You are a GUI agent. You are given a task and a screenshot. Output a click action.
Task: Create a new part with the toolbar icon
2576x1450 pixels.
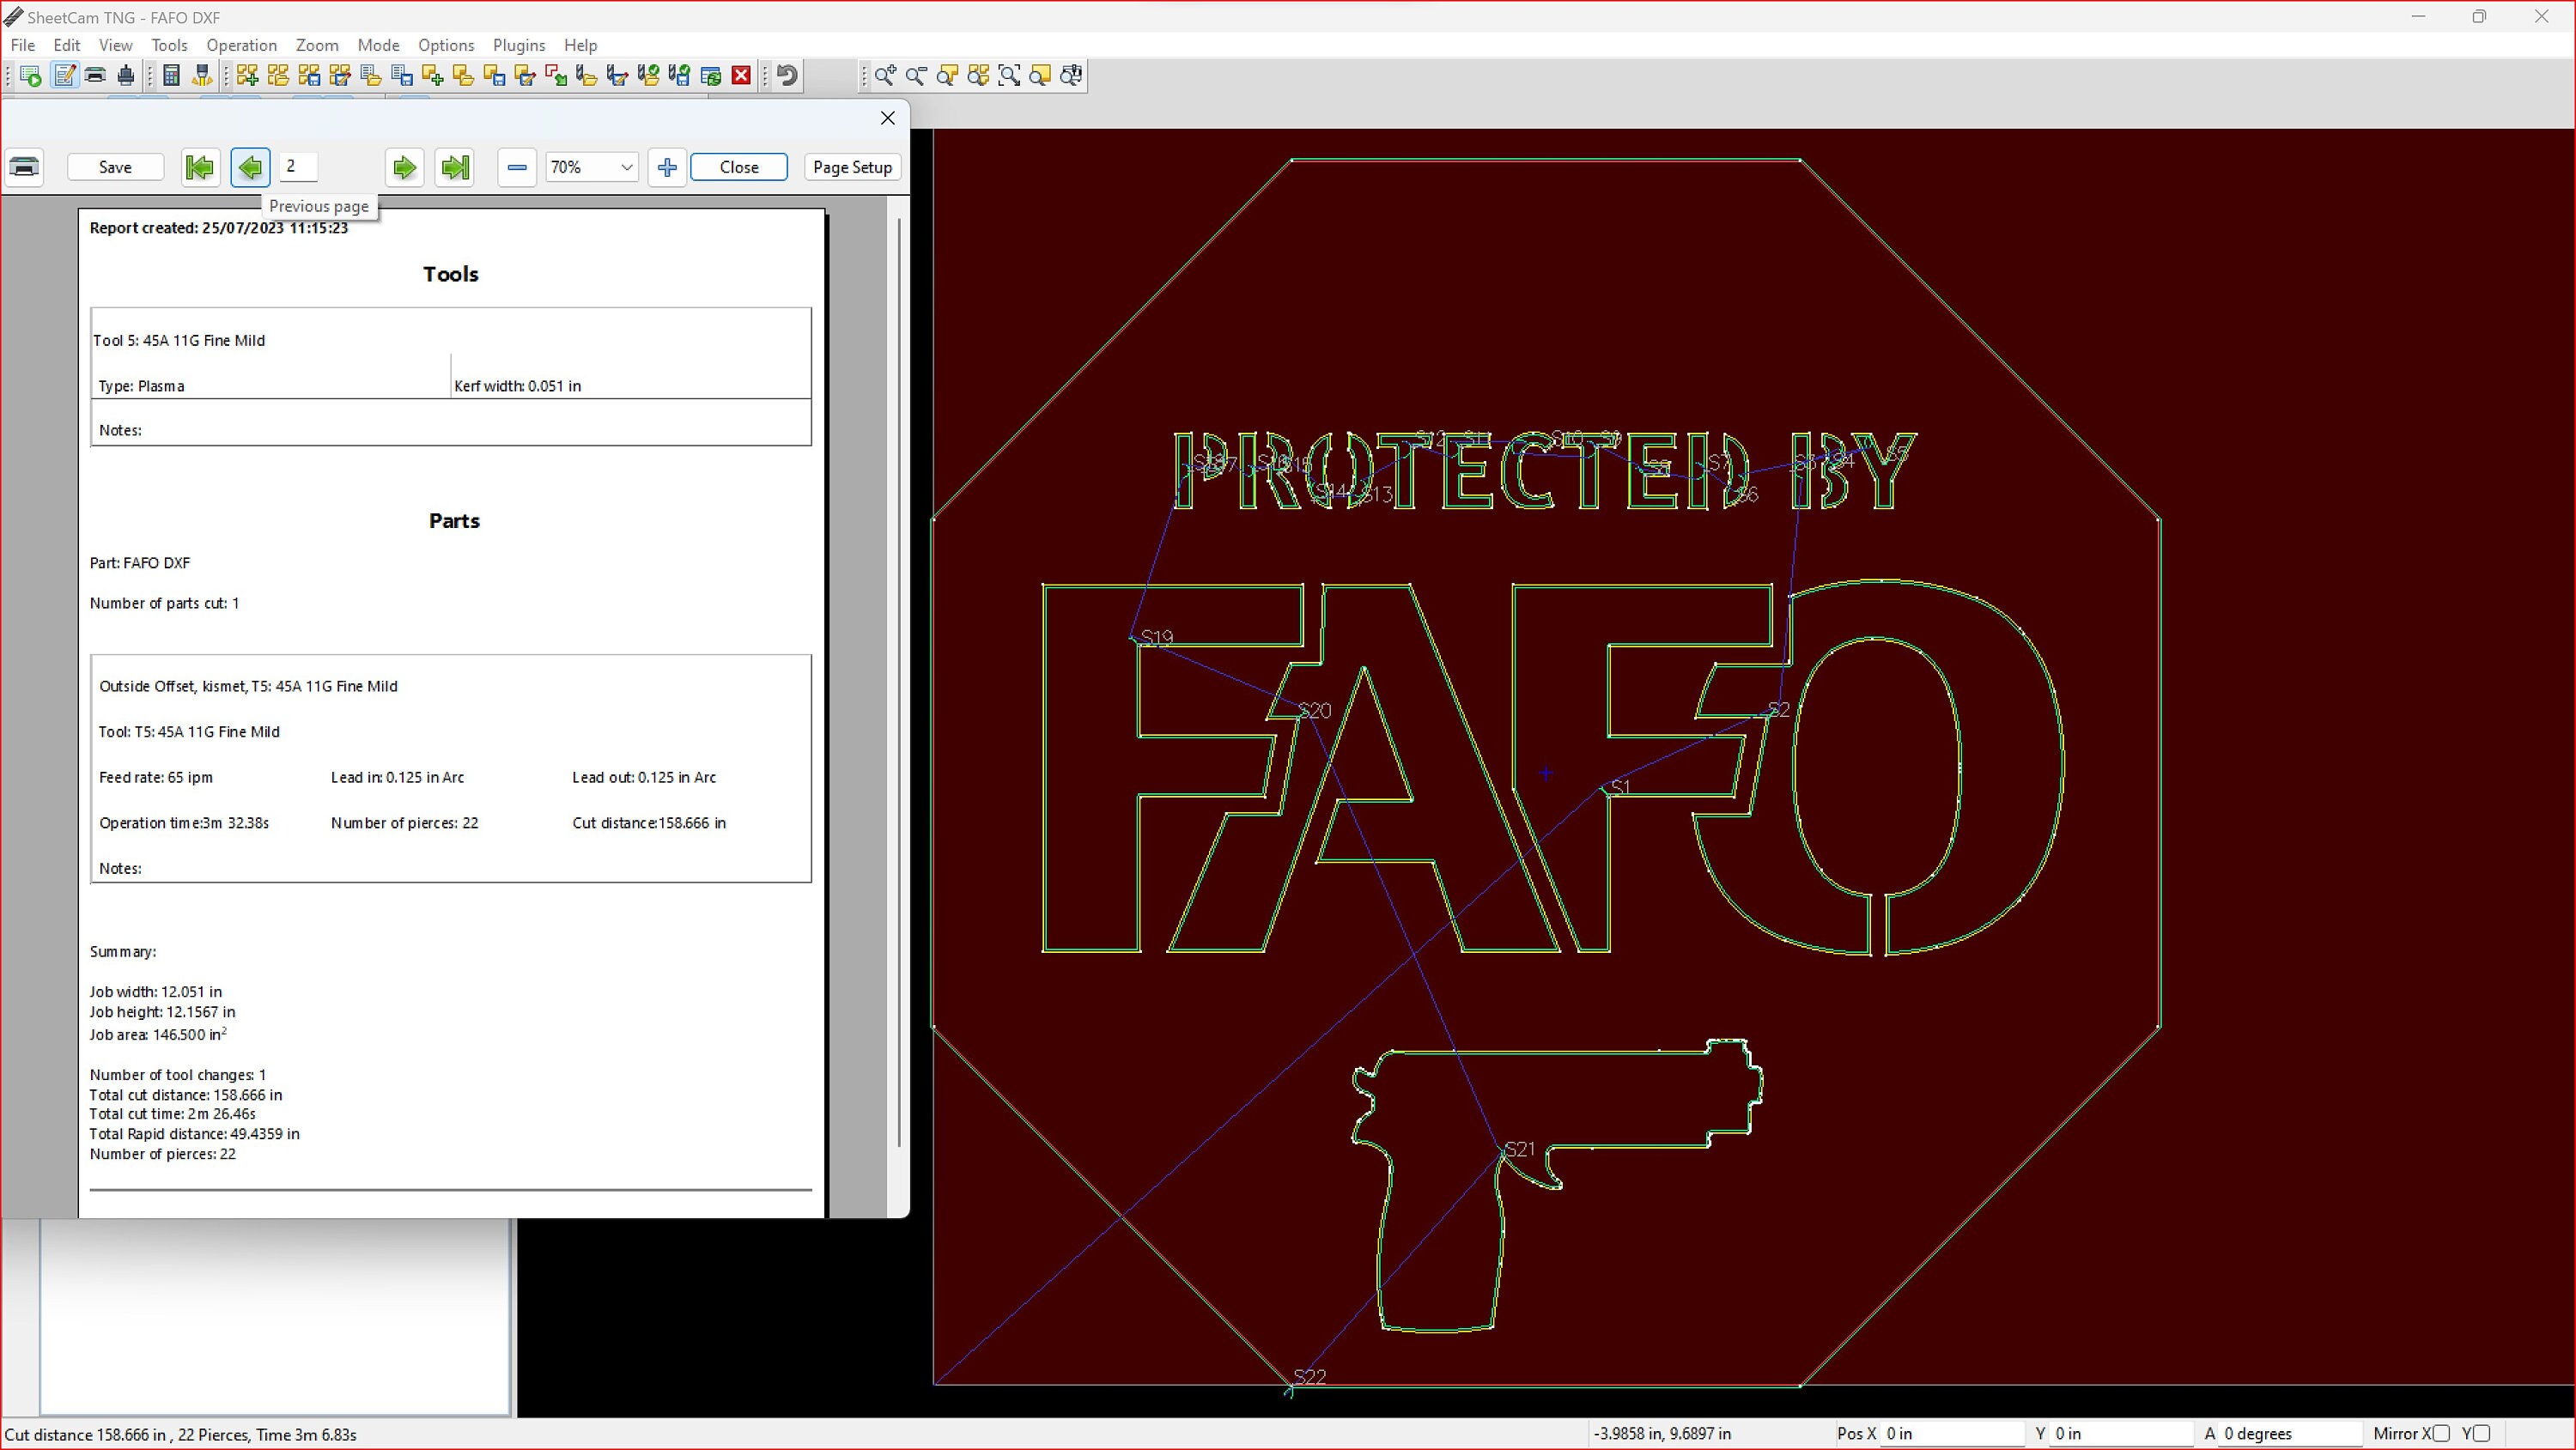432,75
